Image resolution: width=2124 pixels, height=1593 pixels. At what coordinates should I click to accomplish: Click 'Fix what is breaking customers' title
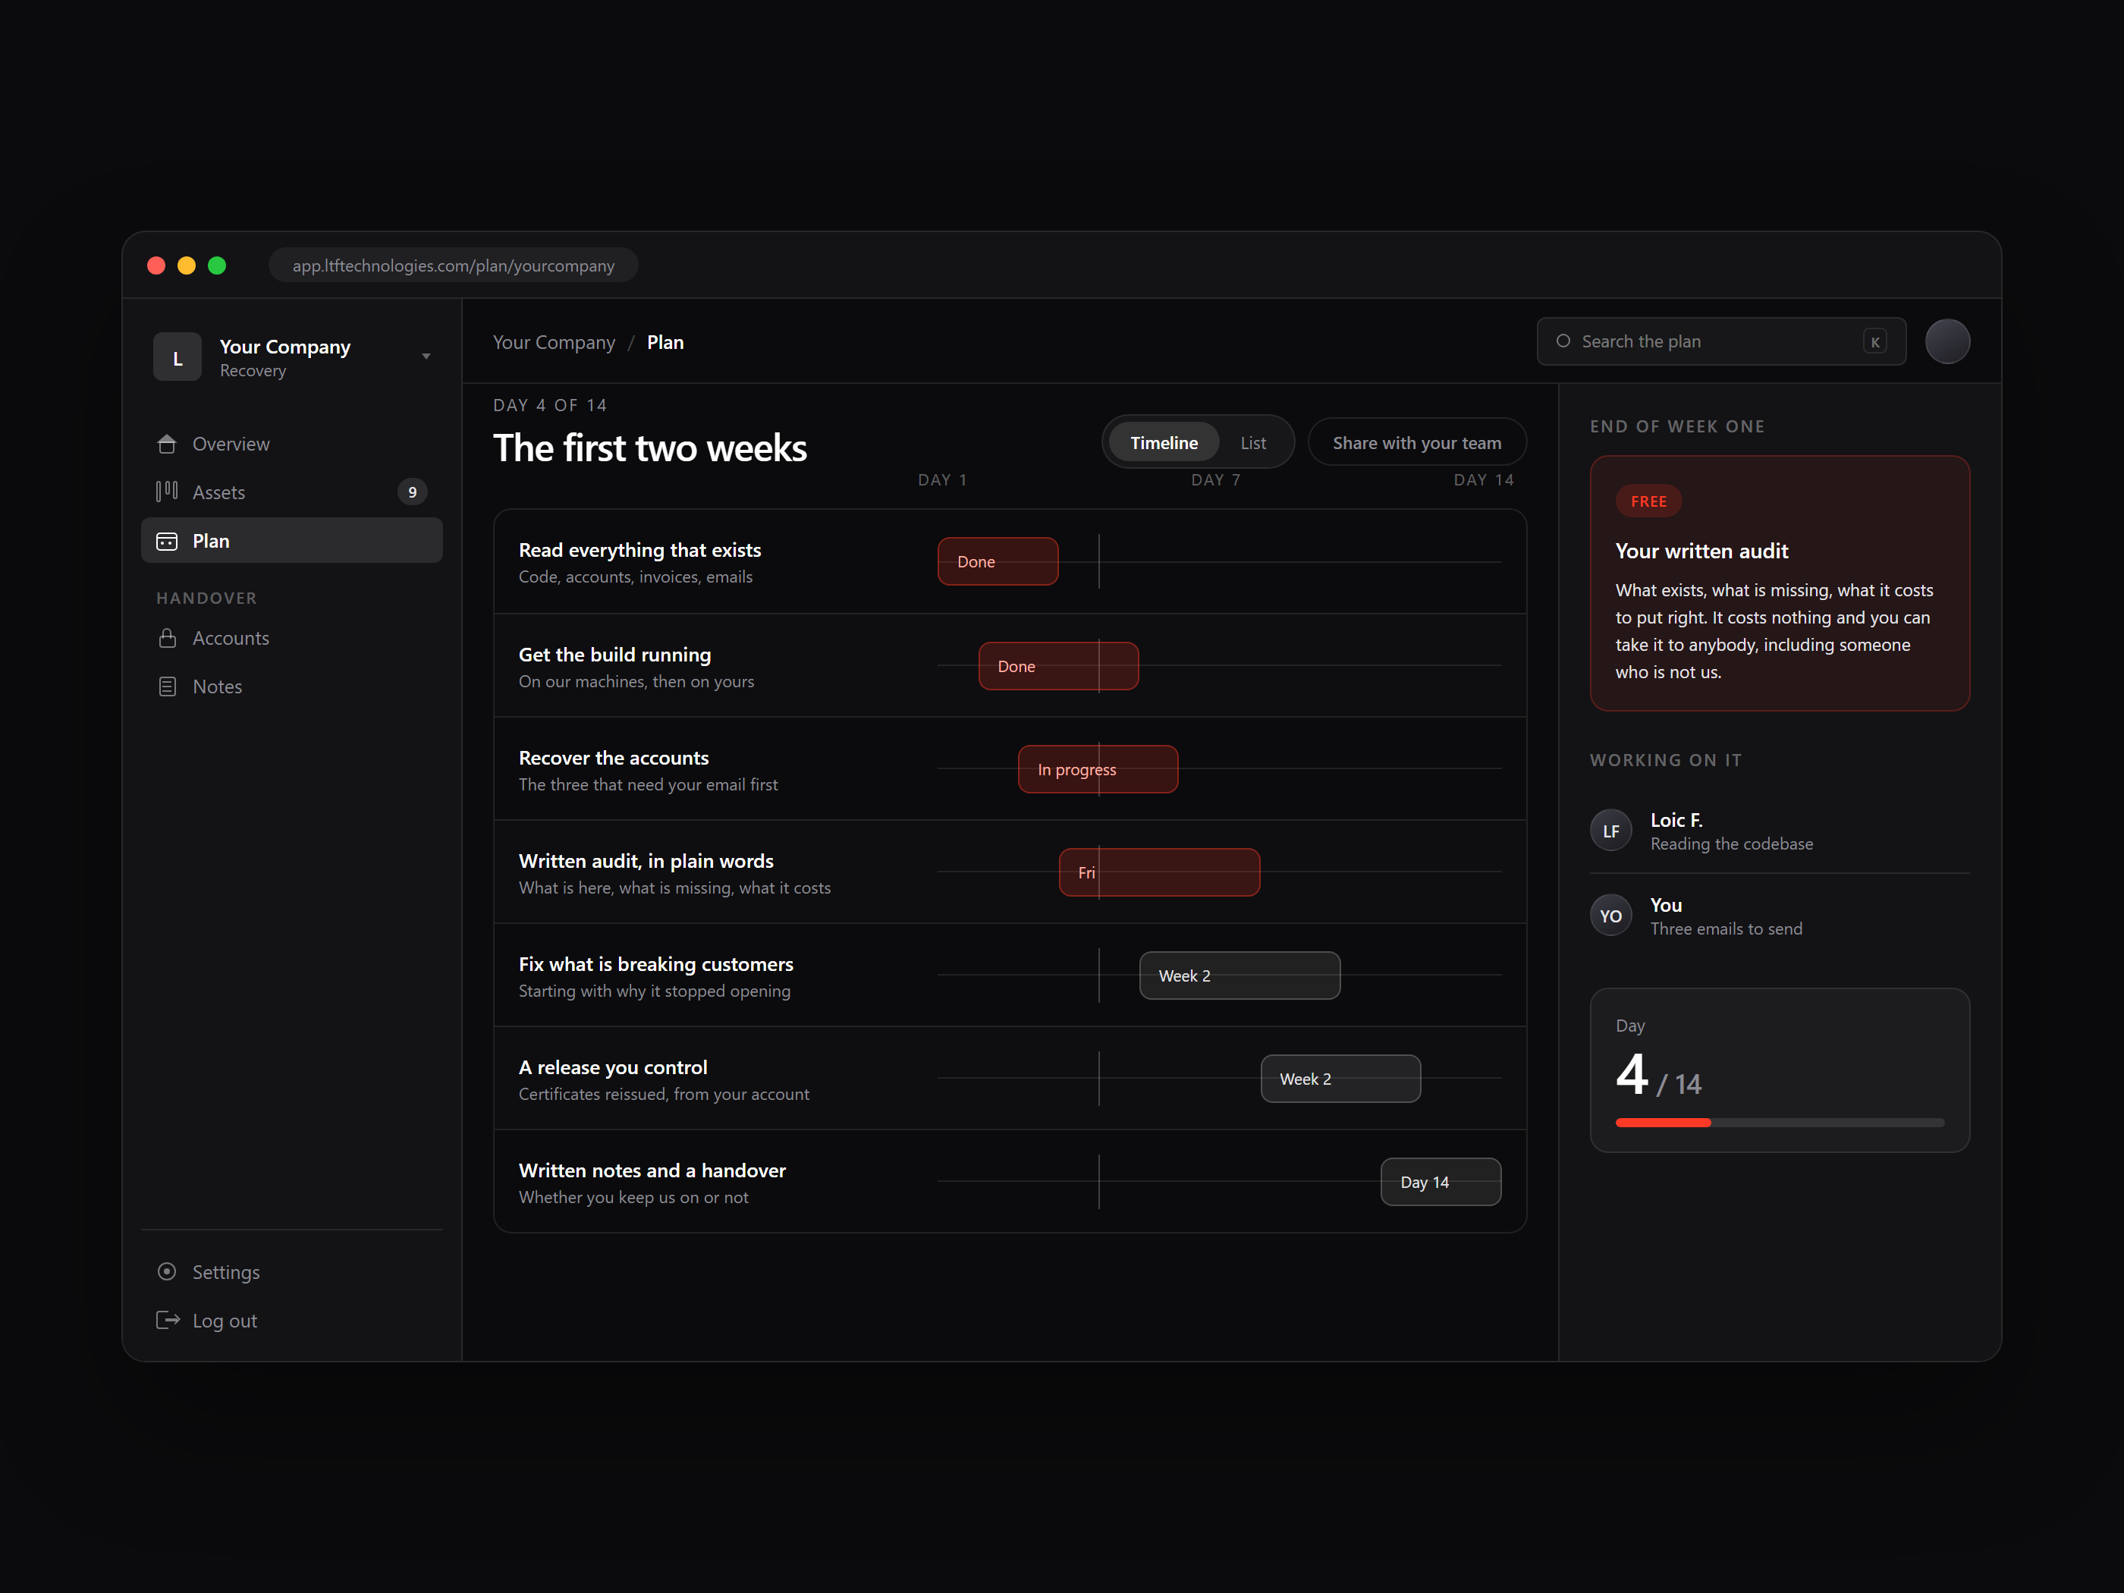tap(656, 963)
